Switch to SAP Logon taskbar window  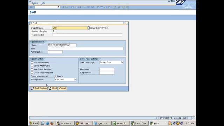(84, 123)
